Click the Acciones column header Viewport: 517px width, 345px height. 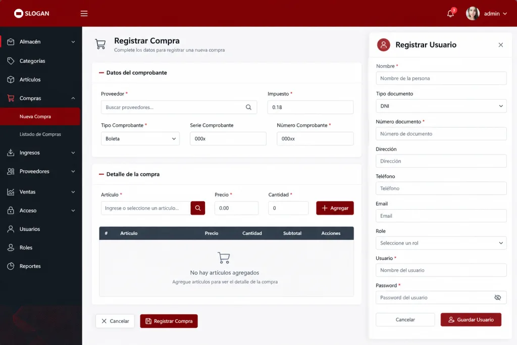[x=331, y=233]
